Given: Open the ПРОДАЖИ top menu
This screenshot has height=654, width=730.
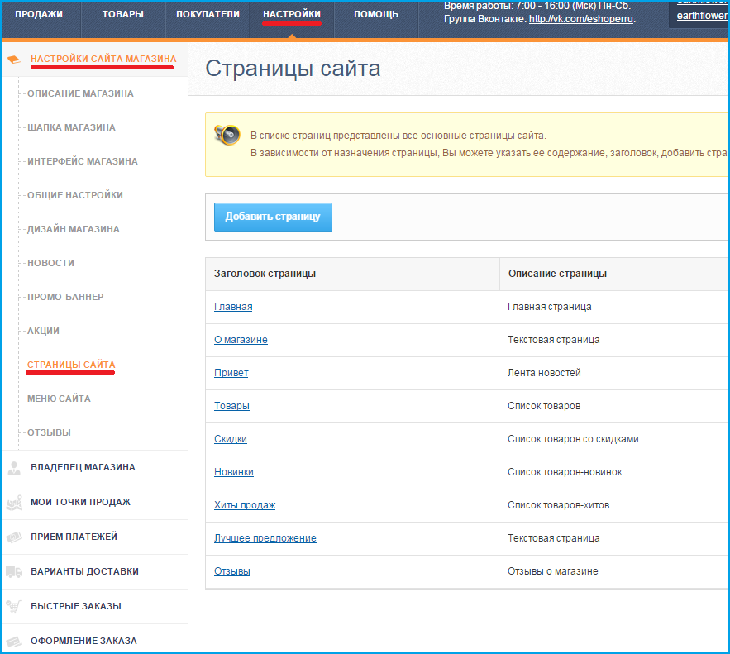Looking at the screenshot, I should point(39,14).
